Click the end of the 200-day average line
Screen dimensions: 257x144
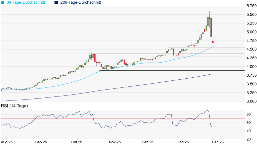pyautogui.click(x=213, y=74)
